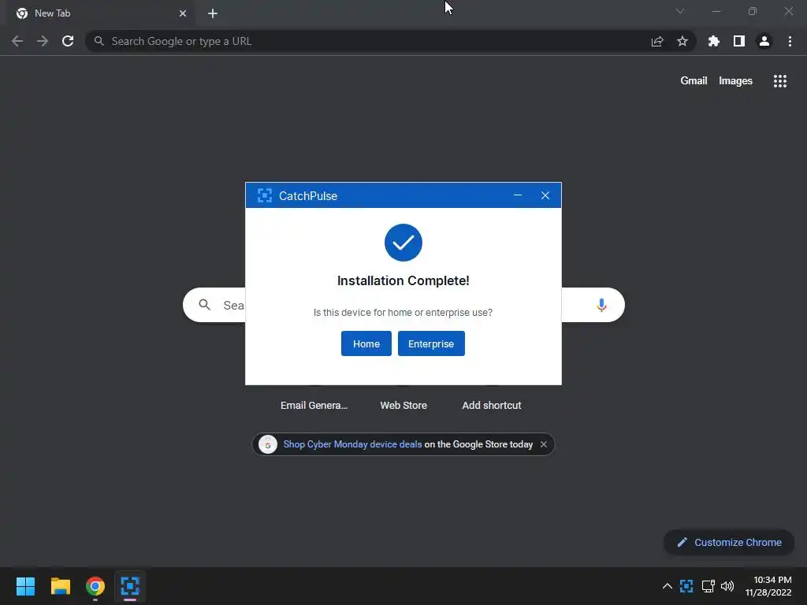Open a new tab with plus button

213,13
